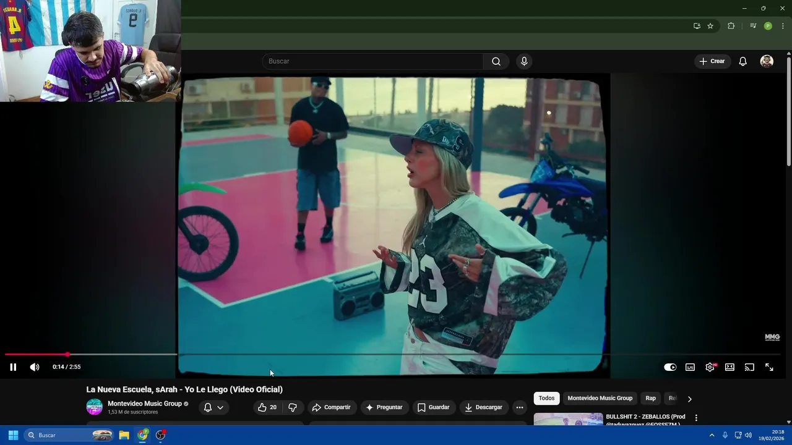Select the Todos filter chip
Viewport: 792px width, 445px height.
[x=546, y=399]
